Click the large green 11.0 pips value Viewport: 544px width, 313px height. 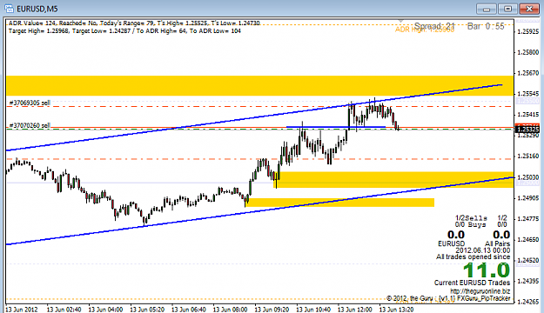tap(487, 270)
